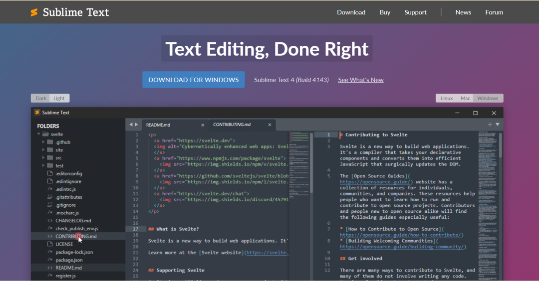Click the .editorconfig file icon
This screenshot has height=281, width=539.
point(50,173)
